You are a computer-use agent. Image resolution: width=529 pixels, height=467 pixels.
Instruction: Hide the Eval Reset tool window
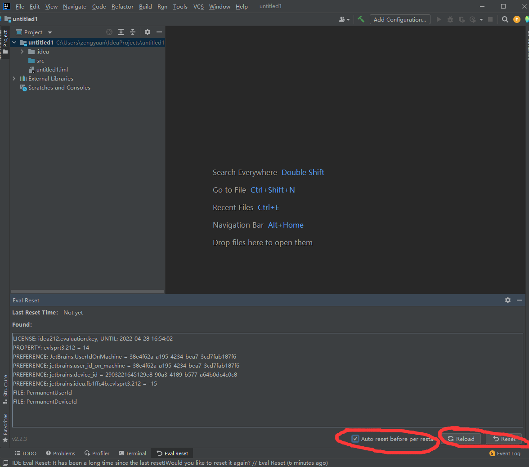pyautogui.click(x=520, y=300)
